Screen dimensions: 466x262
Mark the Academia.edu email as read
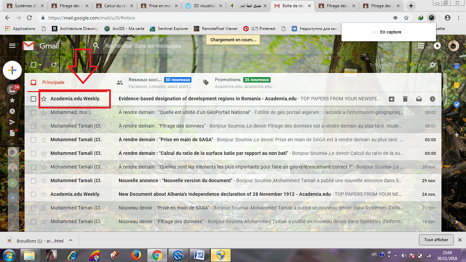(x=418, y=99)
